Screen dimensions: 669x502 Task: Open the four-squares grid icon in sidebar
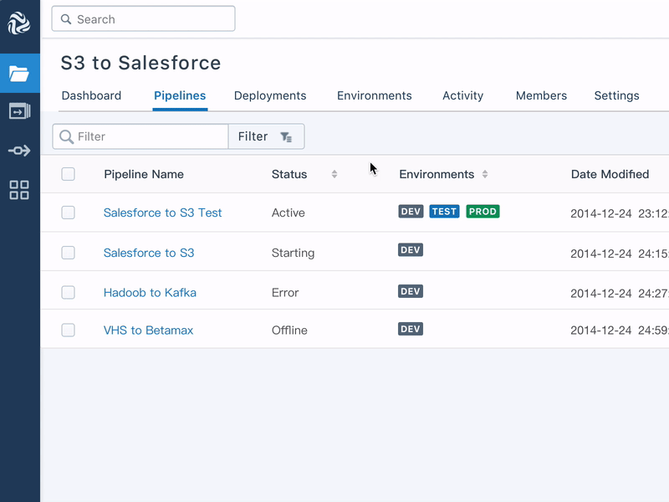pos(19,190)
